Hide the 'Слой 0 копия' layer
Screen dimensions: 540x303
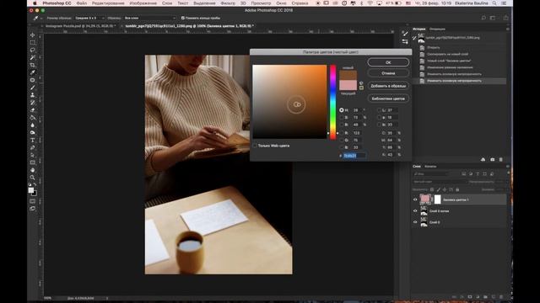415,211
